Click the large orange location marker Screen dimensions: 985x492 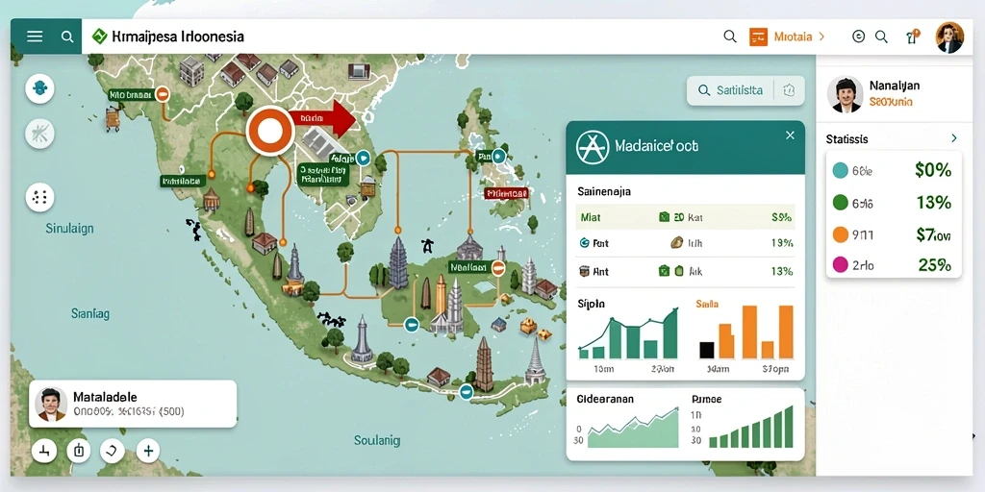[x=270, y=131]
